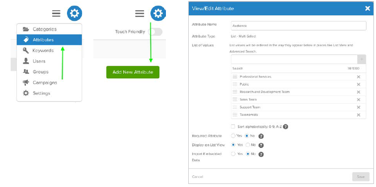The image size is (376, 187).
Task: Open the Categories menu entry
Action: (x=49, y=29)
